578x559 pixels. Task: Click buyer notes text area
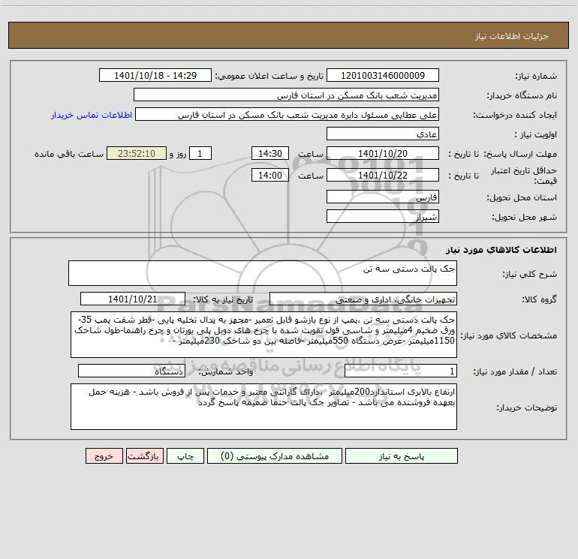click(x=263, y=407)
